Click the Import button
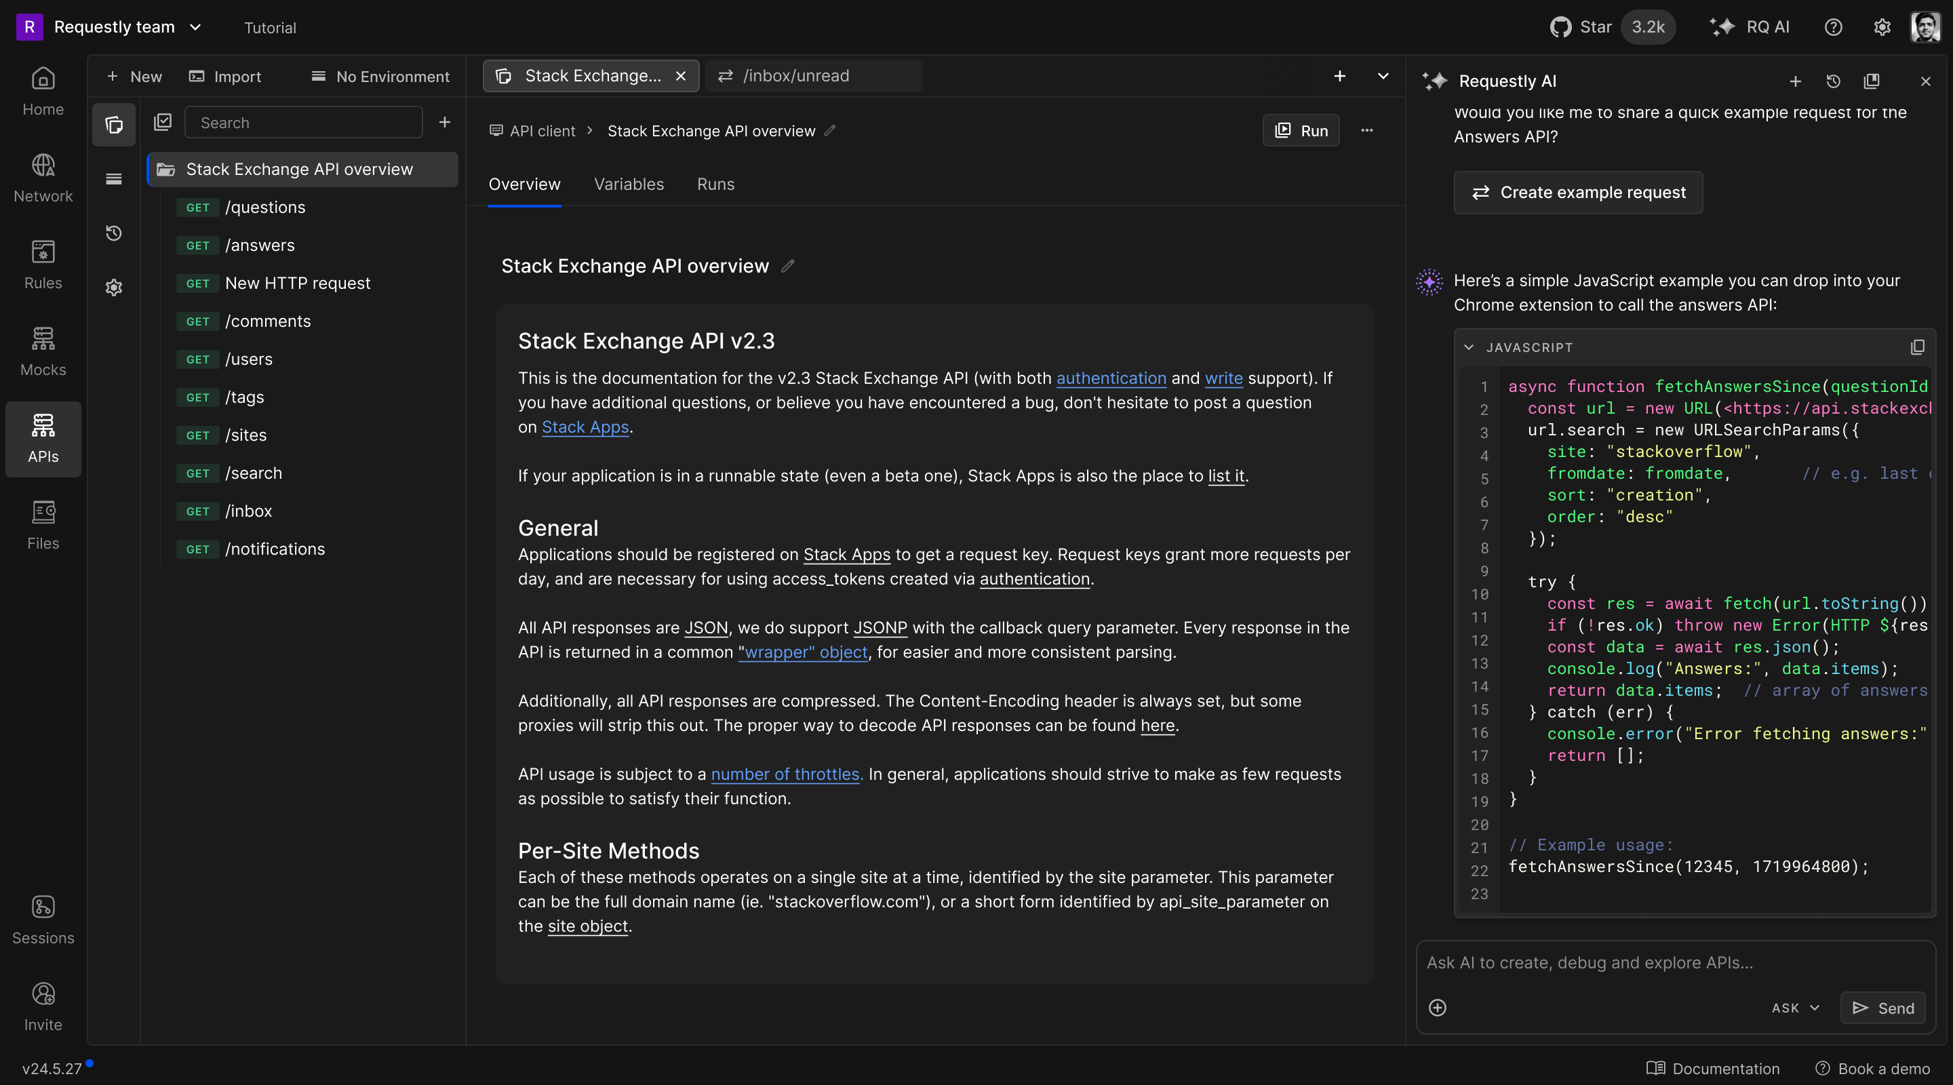 (225, 77)
